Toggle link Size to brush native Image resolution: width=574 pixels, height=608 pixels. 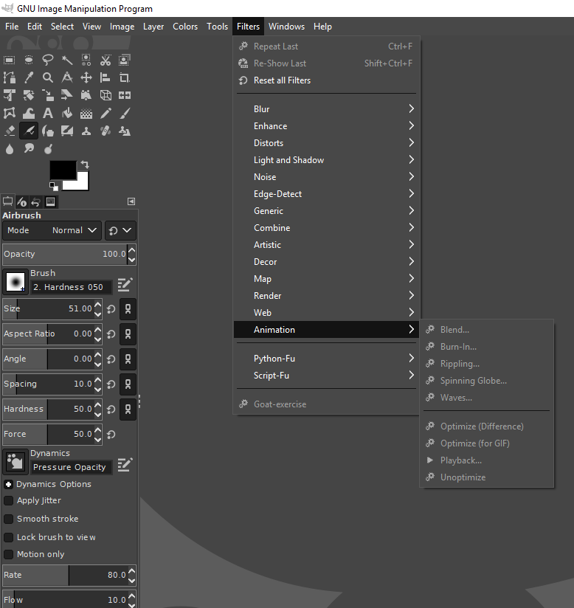(128, 309)
